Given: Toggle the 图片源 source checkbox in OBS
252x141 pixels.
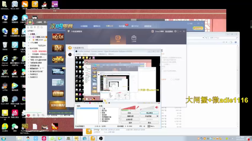Looking at the screenshot, I should [100, 111].
